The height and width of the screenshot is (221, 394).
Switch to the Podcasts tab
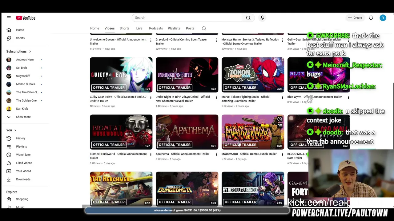pos(156,28)
